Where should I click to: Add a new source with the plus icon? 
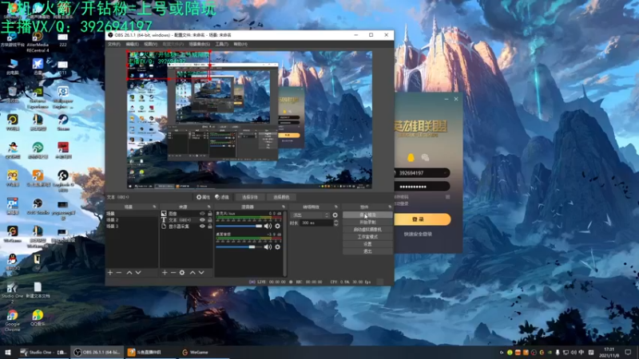tap(165, 272)
